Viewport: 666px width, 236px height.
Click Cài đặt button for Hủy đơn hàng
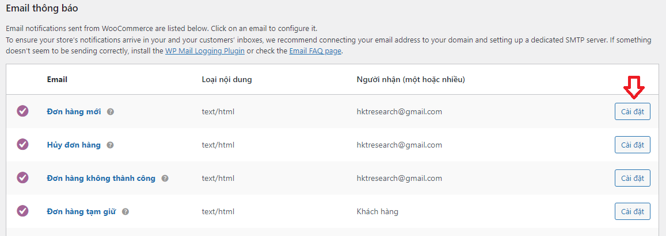click(x=632, y=145)
